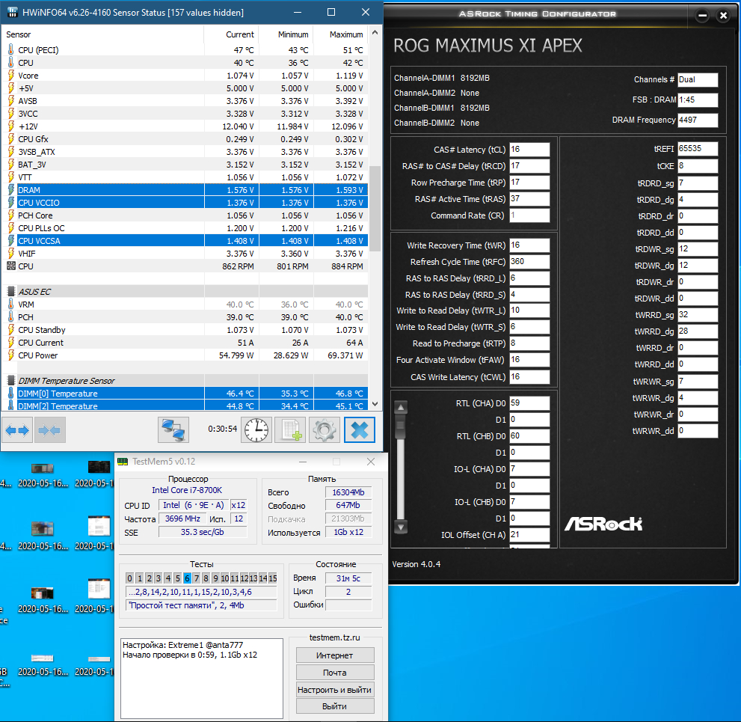The height and width of the screenshot is (722, 741).
Task: Select the PCH Core sensor row
Action: tap(185, 215)
